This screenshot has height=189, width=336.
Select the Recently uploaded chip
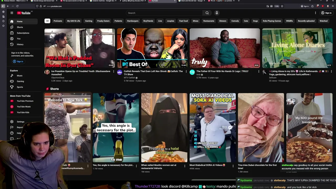[306, 21]
